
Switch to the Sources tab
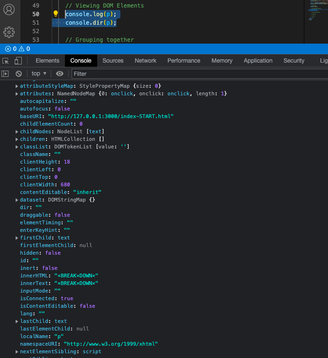pyautogui.click(x=113, y=61)
